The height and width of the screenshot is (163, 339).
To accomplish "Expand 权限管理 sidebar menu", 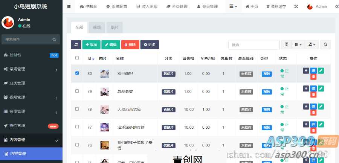I will 31,97.
